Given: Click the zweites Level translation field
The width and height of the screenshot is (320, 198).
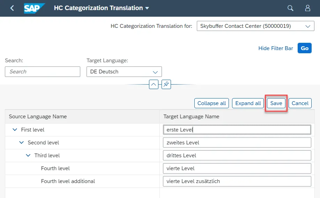Looking at the screenshot, I should [237, 142].
